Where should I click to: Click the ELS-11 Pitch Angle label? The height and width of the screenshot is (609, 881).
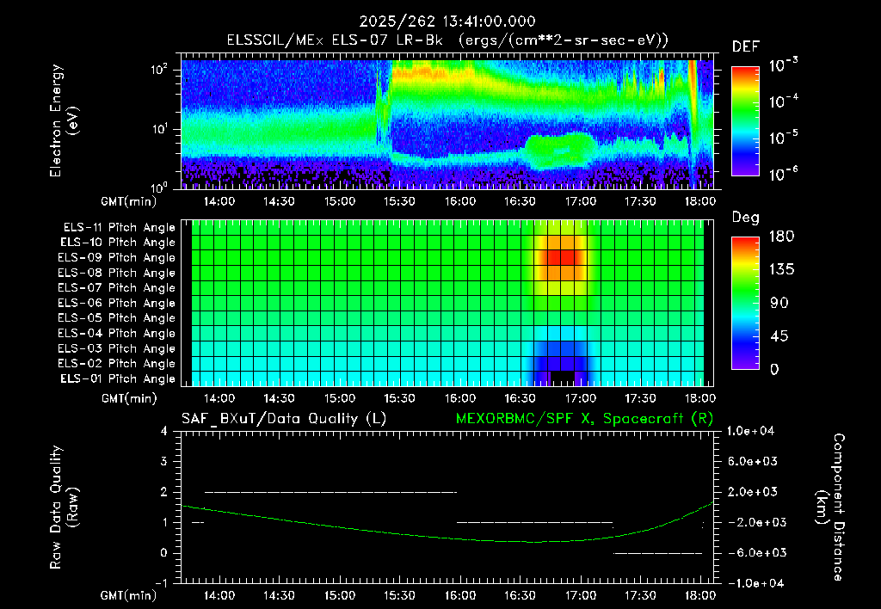click(x=119, y=228)
